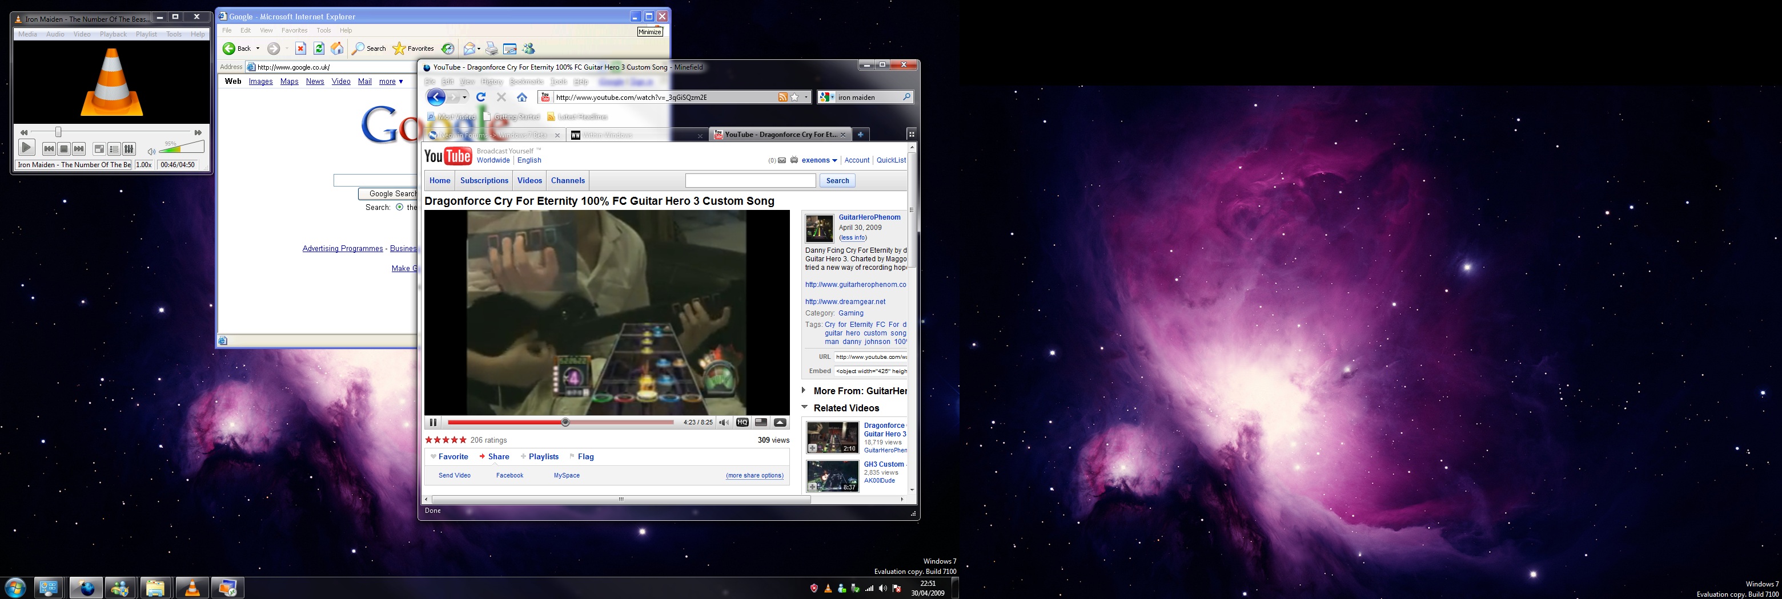The height and width of the screenshot is (599, 1782).
Task: Click the Print icon in Internet Explorer
Action: 491,48
